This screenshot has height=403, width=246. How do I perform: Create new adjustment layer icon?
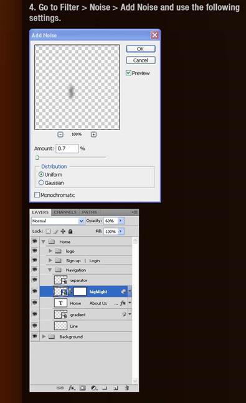[x=93, y=388]
